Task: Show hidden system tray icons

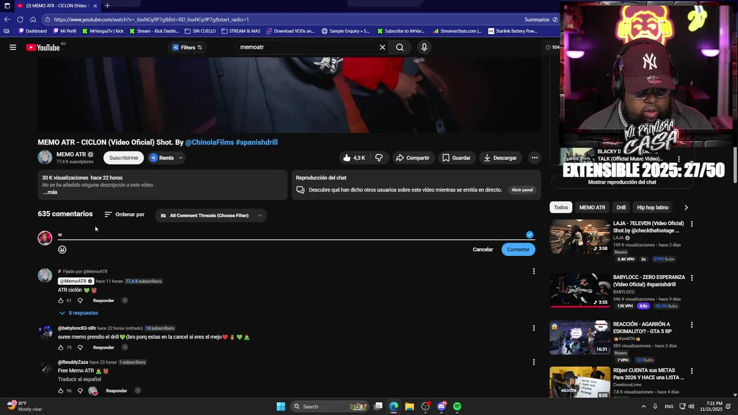Action: pyautogui.click(x=643, y=406)
